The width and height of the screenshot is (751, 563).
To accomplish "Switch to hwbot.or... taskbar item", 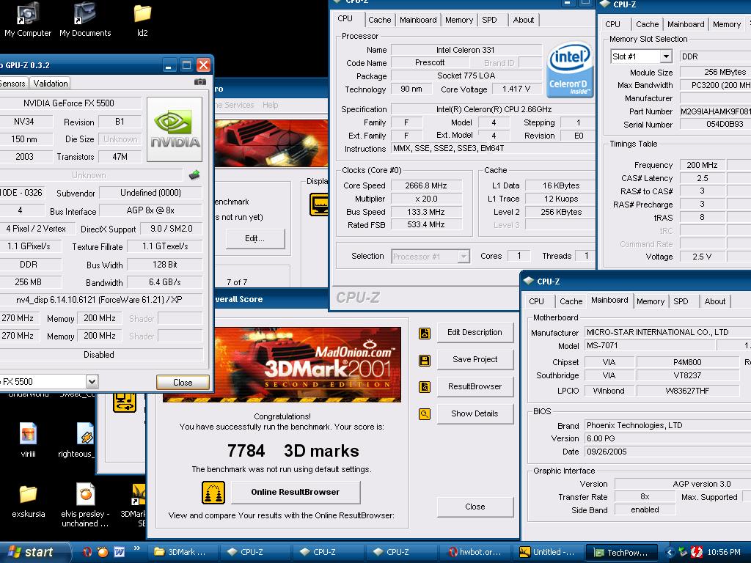I will (x=475, y=552).
